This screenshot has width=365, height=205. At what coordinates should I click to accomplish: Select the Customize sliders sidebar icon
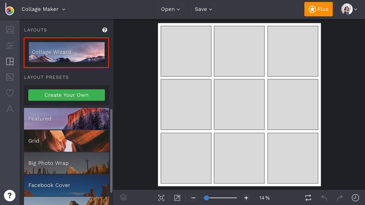pos(10,46)
